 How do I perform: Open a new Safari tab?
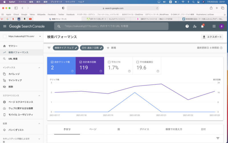pos(217,8)
